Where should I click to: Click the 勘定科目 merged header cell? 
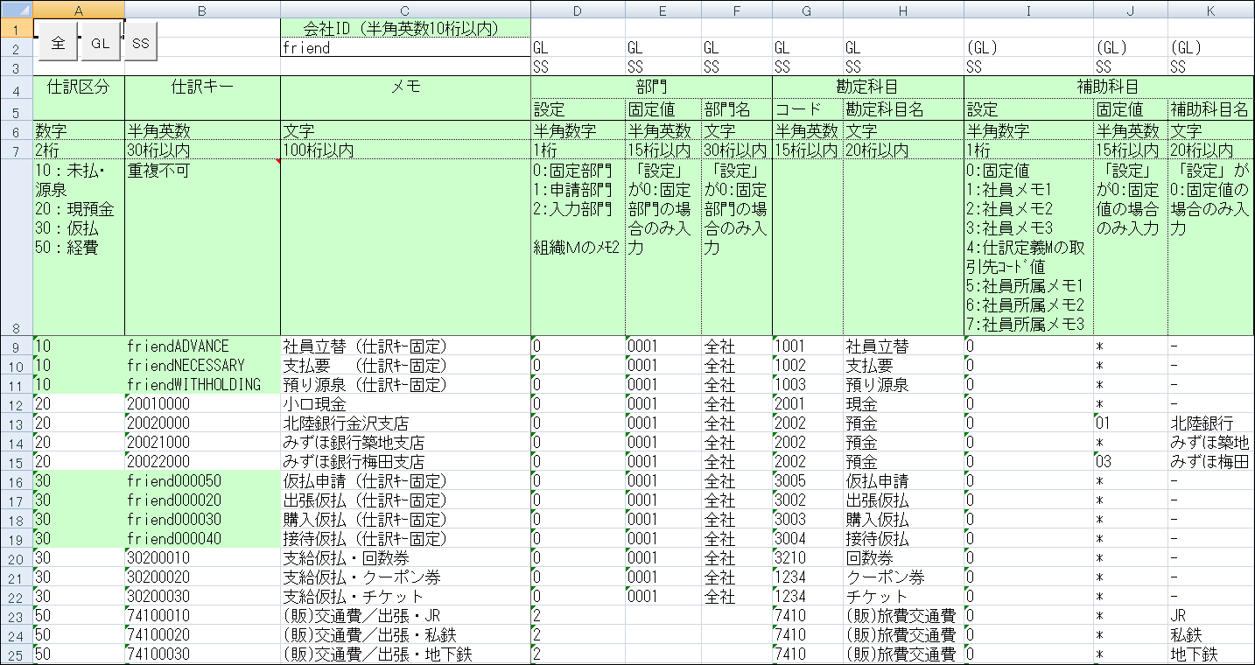868,87
